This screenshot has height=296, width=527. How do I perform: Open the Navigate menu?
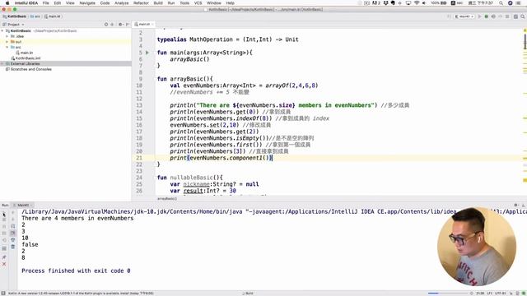click(x=87, y=3)
